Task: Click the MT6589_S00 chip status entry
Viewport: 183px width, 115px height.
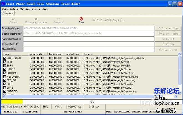Action: (x=11, y=112)
